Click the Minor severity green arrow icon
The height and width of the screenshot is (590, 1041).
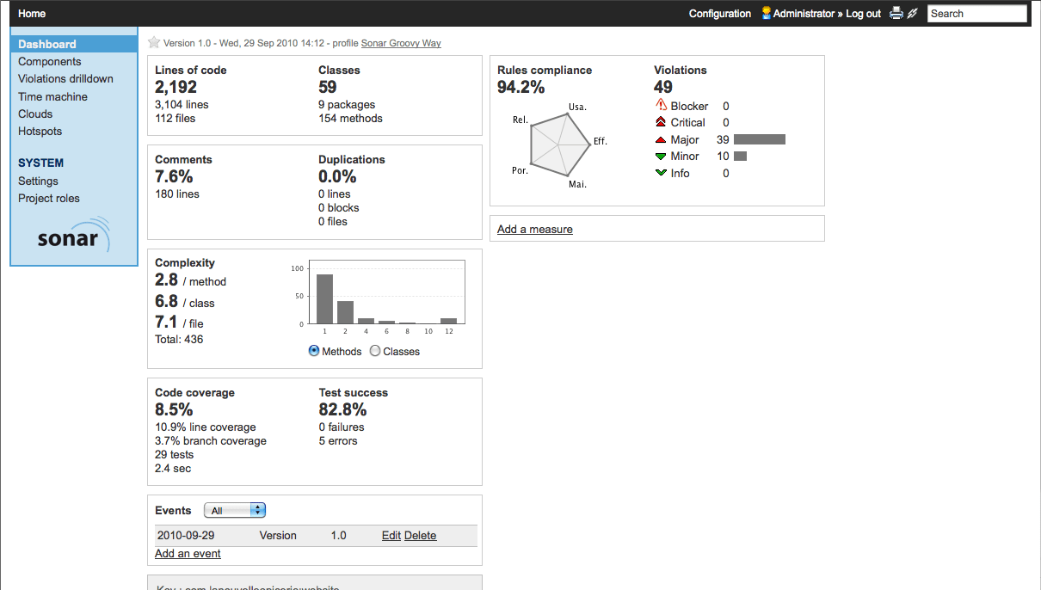coord(661,156)
